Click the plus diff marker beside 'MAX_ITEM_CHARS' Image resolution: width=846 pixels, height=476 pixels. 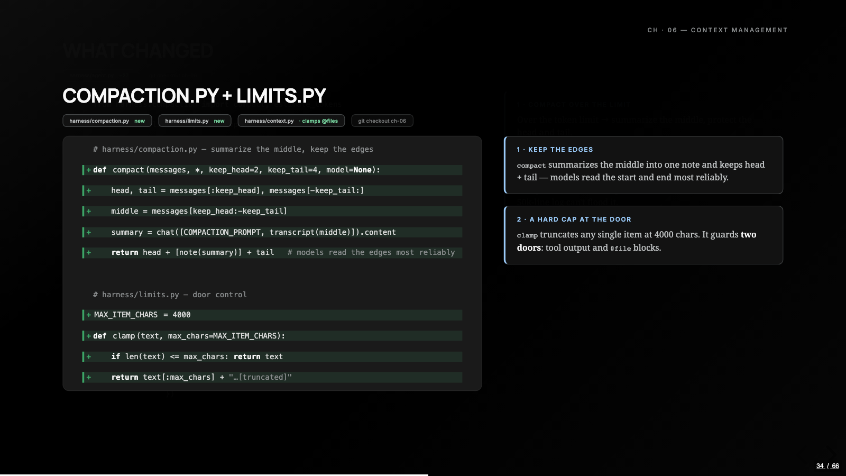click(88, 315)
